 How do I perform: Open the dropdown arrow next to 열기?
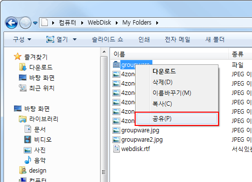point(74,39)
